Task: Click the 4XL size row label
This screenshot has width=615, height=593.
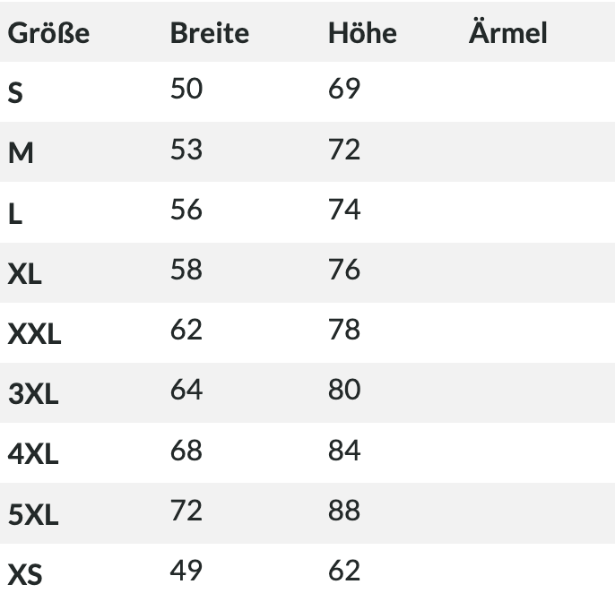Action: pyautogui.click(x=33, y=454)
